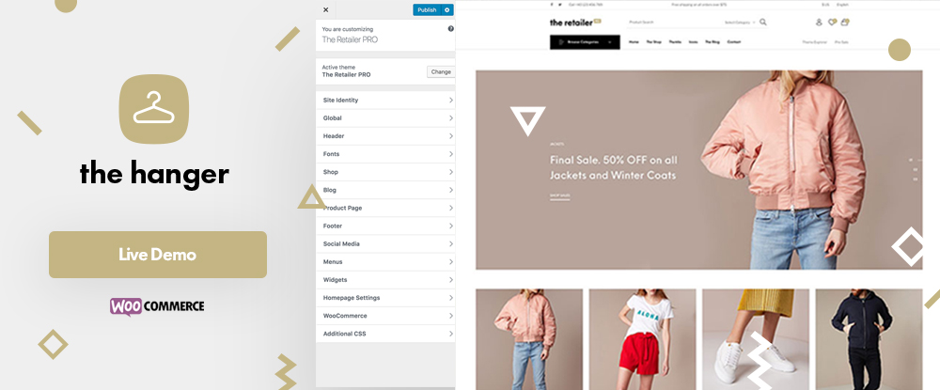Open the pink jacket product thumbnail
Viewport: 940px width, 390px height.
pos(529,339)
